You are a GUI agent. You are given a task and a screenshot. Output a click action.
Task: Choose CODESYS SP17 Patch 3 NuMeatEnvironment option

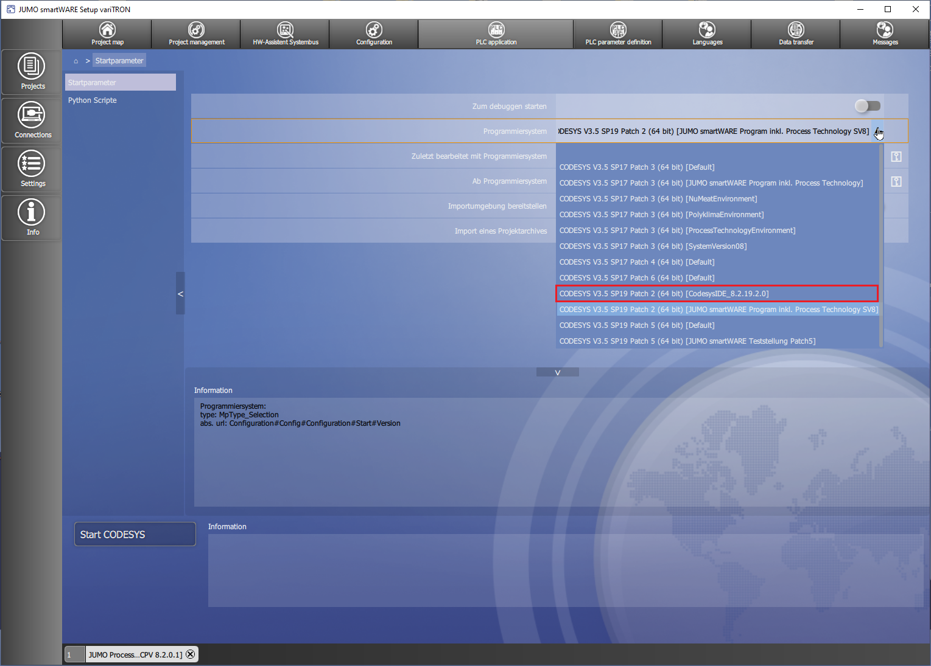point(658,199)
